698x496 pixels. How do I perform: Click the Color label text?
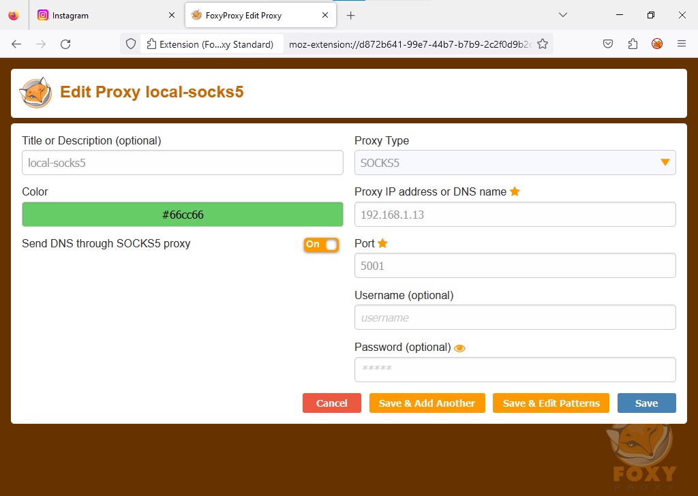pyautogui.click(x=35, y=191)
